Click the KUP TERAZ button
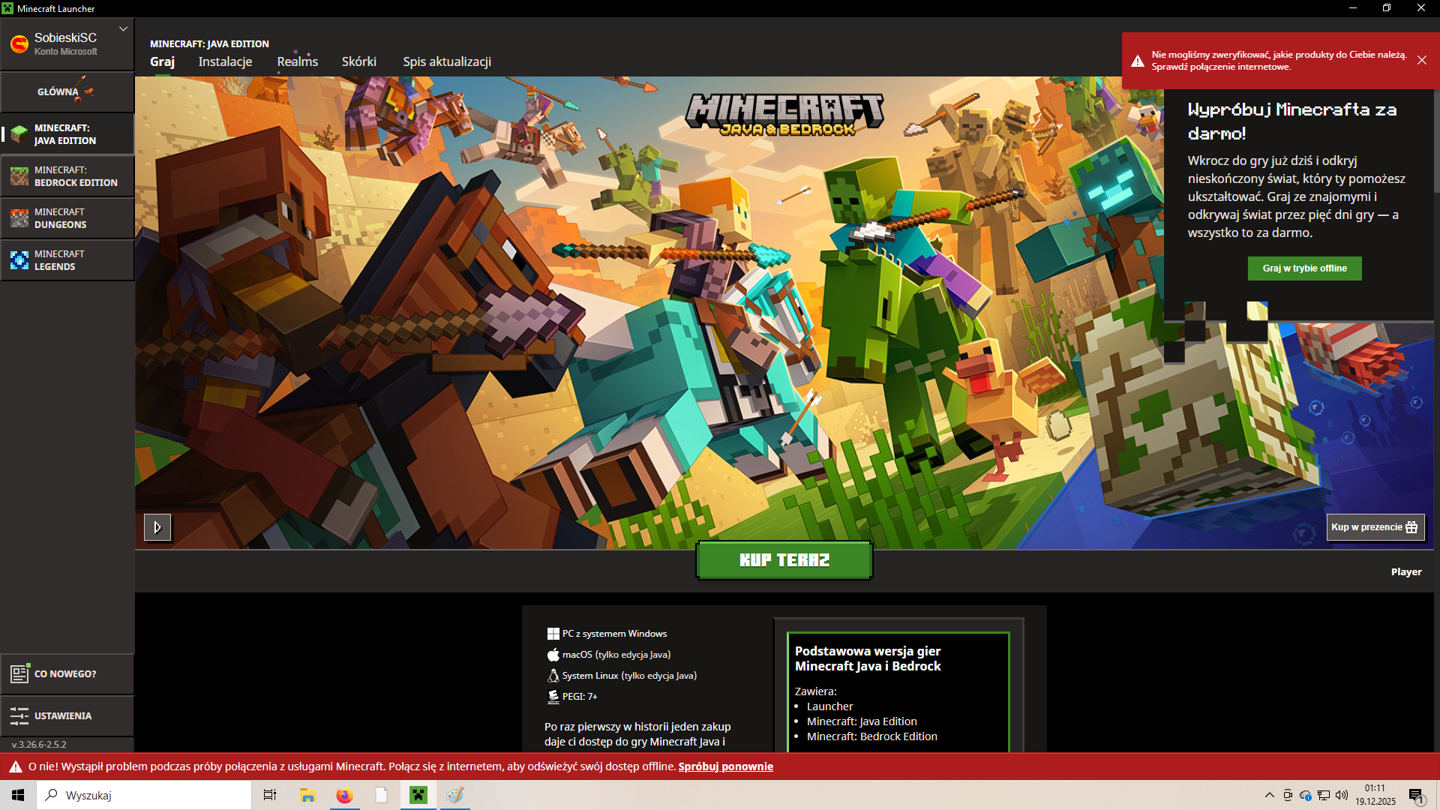 click(784, 560)
